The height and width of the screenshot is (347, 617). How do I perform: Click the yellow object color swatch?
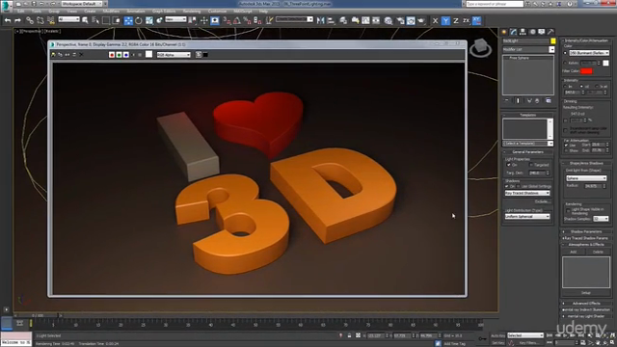552,40
